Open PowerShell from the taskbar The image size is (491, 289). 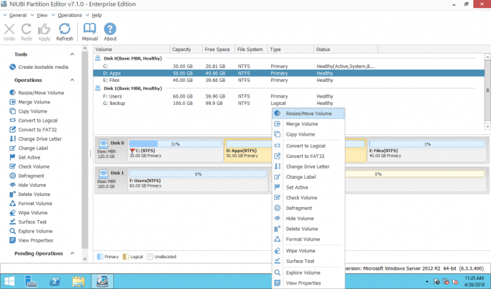55,282
